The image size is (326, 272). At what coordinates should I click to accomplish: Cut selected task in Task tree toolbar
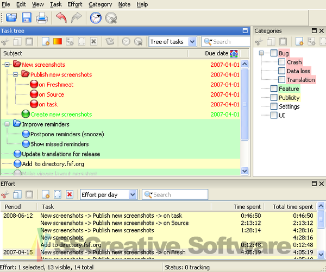coord(5,42)
